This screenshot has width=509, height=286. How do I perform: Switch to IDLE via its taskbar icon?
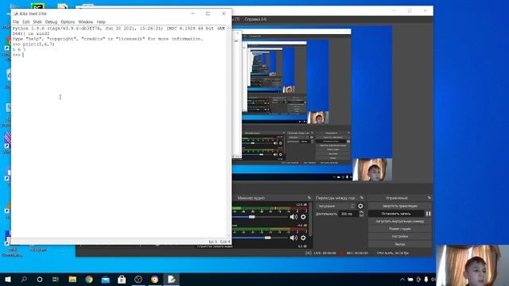point(172,279)
